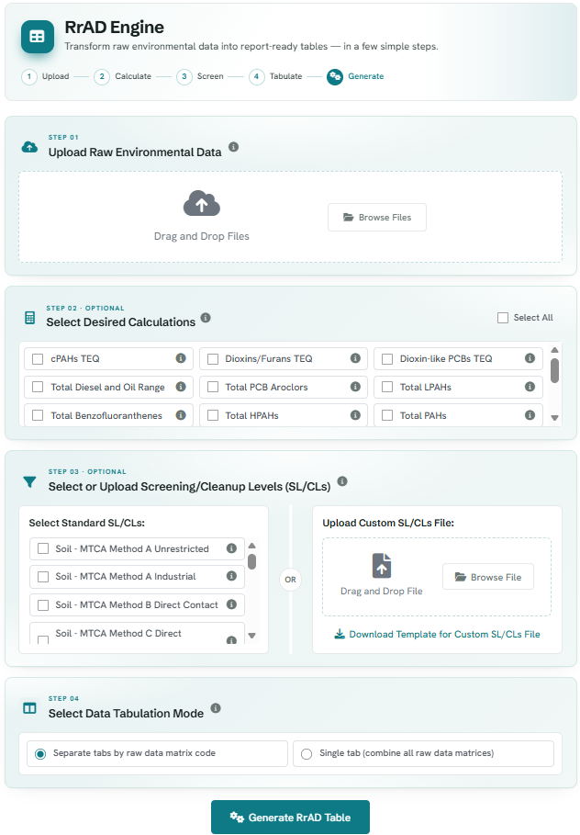Check Soil - MTCA Method A Unrestricted

coord(43,548)
